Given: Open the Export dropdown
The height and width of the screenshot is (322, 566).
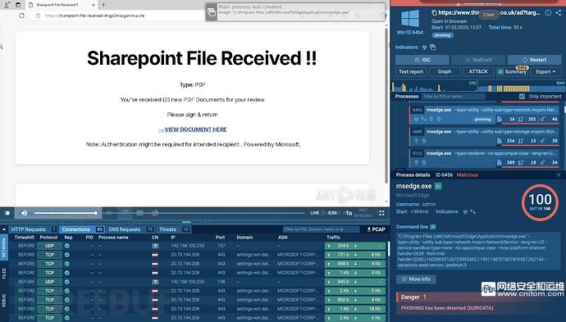Looking at the screenshot, I should tap(545, 72).
